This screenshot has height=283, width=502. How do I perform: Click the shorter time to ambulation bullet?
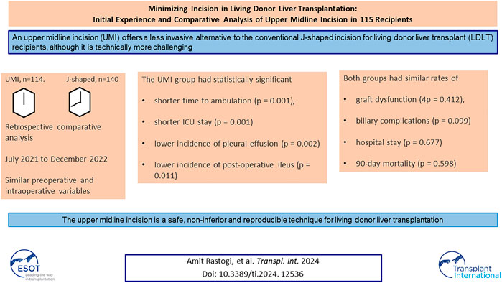224,101
